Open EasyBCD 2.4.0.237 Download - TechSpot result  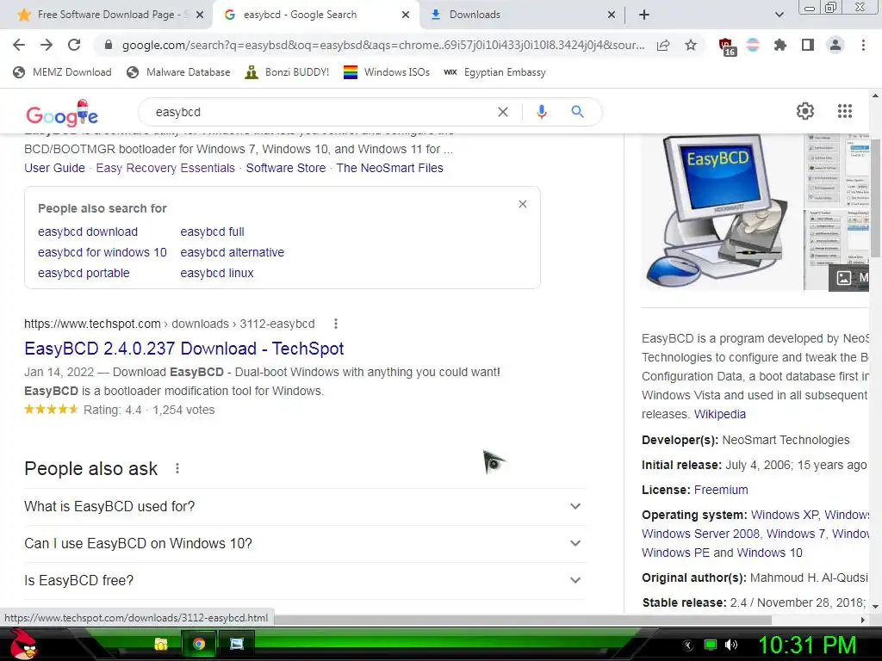tap(184, 349)
